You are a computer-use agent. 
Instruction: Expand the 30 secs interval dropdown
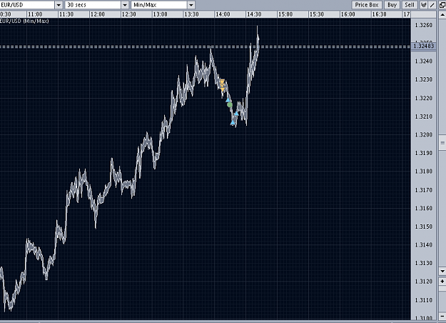[125, 5]
